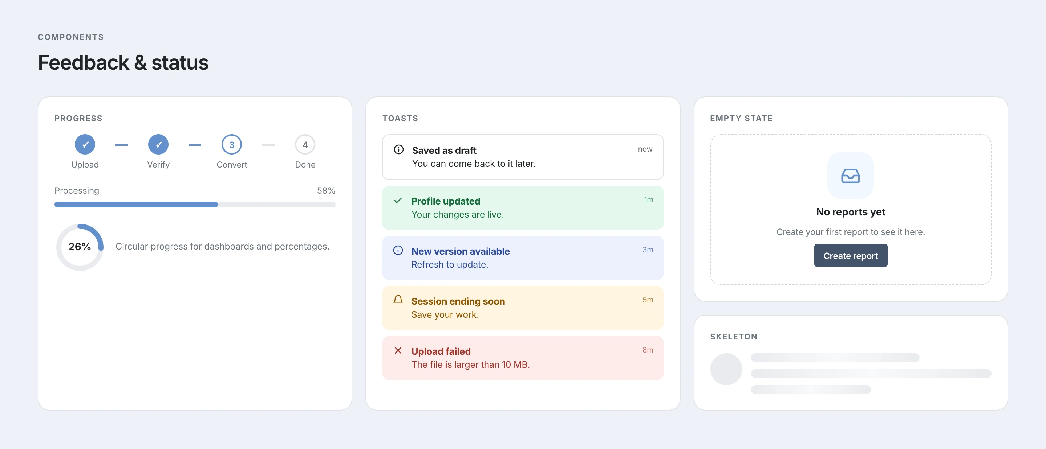Click the 'Profile updated' toast title

(445, 201)
